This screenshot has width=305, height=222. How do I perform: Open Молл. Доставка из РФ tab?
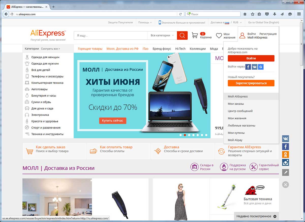point(123,49)
